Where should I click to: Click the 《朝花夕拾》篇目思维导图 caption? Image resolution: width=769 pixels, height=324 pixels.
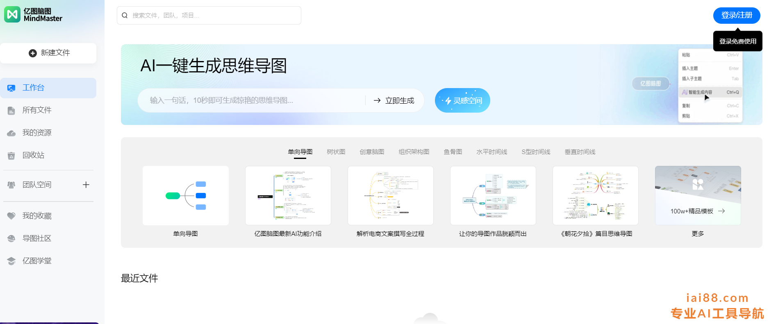(595, 234)
